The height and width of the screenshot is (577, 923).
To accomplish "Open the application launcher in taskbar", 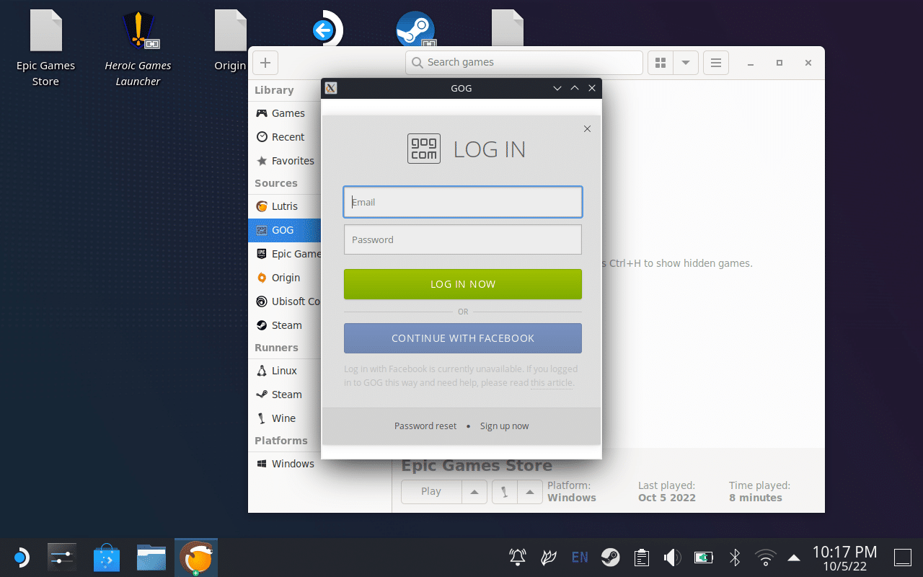I will [21, 558].
